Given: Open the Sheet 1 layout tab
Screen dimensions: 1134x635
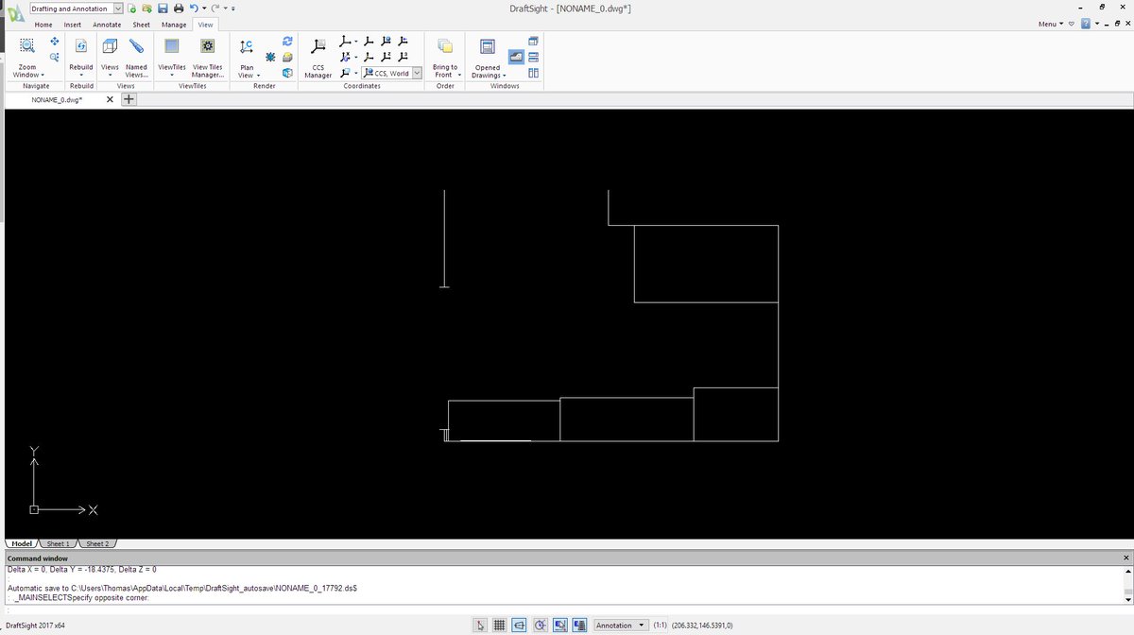Looking at the screenshot, I should (x=58, y=544).
